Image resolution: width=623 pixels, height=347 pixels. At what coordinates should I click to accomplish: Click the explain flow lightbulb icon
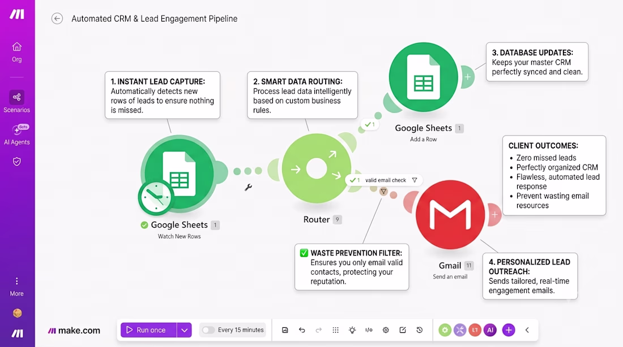(x=352, y=330)
